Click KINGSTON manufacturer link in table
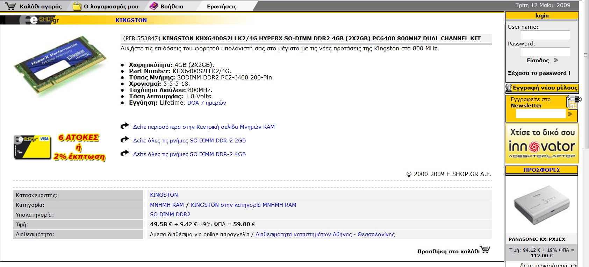The height and width of the screenshot is (267, 589). tap(164, 195)
